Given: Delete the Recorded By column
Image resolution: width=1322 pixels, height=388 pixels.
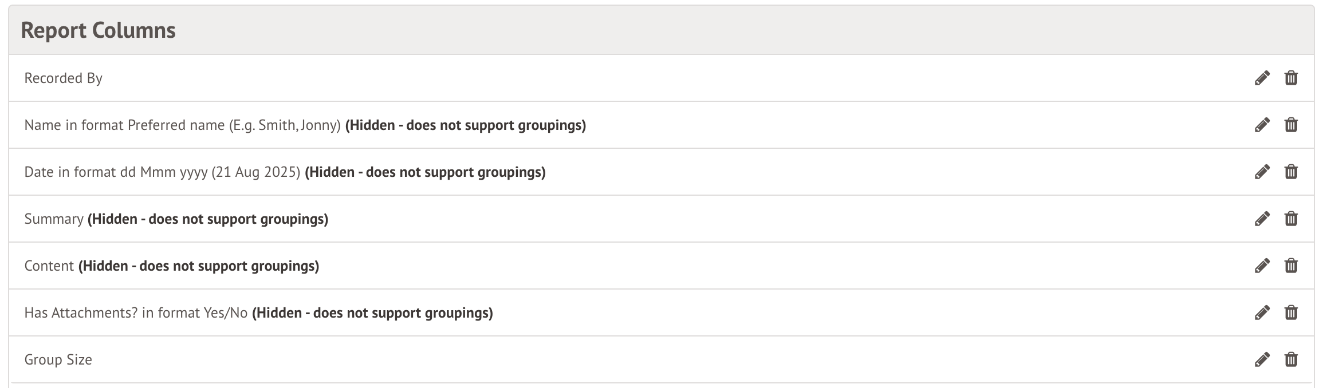Looking at the screenshot, I should pyautogui.click(x=1291, y=78).
